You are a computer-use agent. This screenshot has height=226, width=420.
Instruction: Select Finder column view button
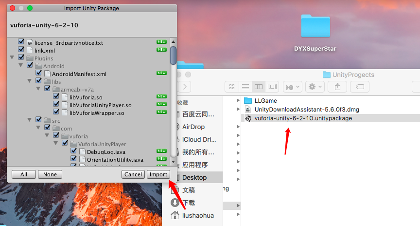point(259,87)
